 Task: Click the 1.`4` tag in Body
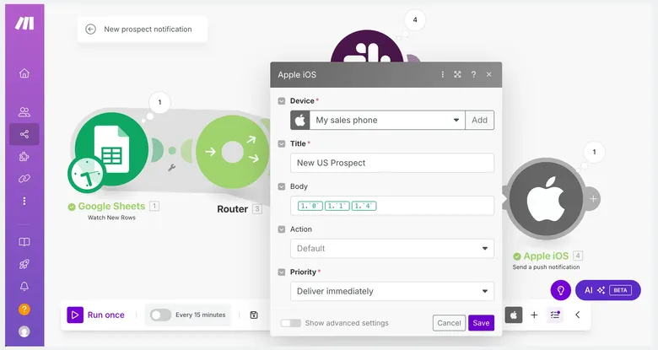pos(364,206)
